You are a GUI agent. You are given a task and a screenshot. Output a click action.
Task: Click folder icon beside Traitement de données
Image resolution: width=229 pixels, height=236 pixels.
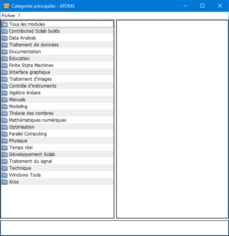(5, 45)
